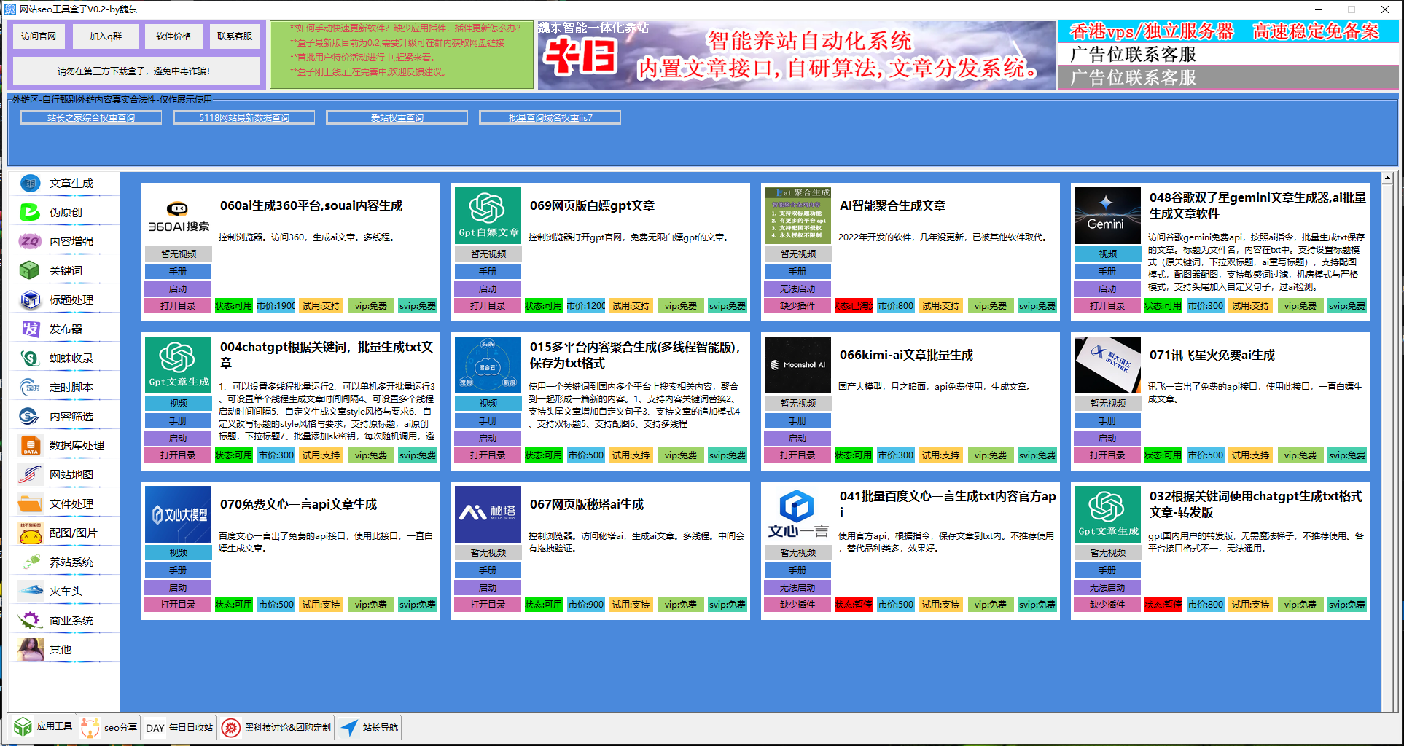Click the 其他 avatar icon
This screenshot has width=1404, height=746.
click(30, 649)
